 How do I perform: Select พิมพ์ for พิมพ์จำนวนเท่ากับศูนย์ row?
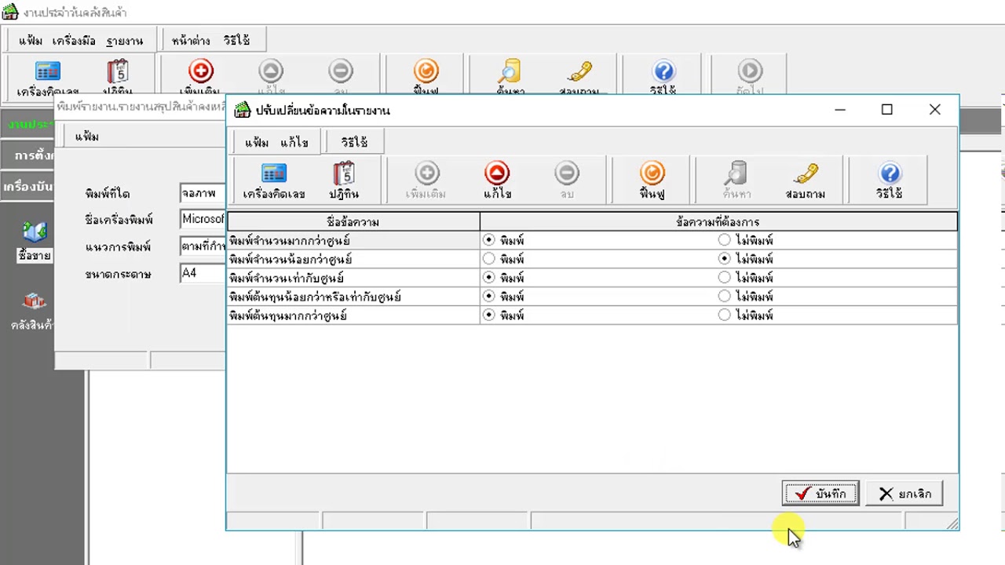point(489,278)
